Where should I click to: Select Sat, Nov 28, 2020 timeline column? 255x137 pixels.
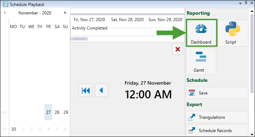pos(127,20)
